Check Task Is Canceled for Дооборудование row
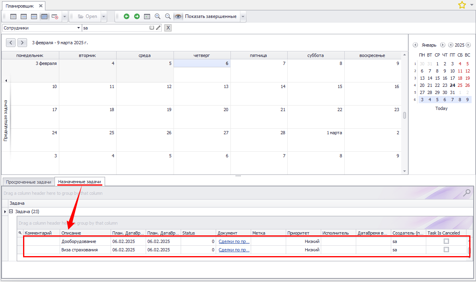The image size is (476, 282). point(446,241)
